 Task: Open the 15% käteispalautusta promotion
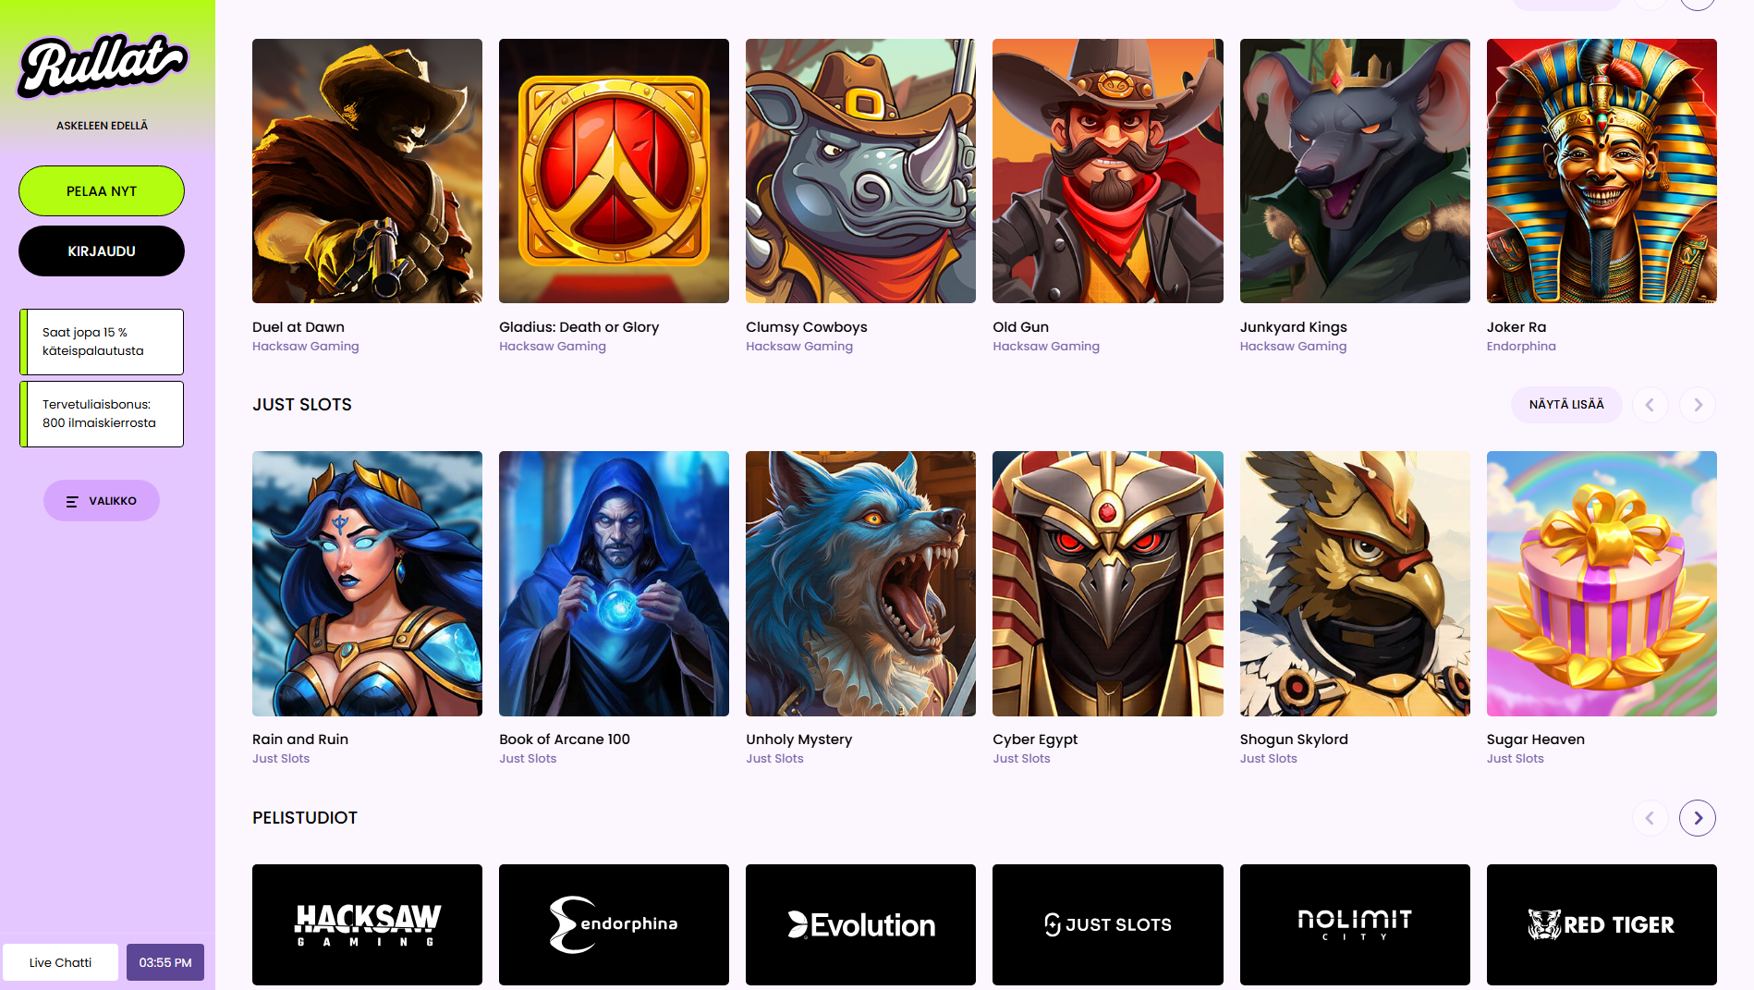tap(102, 342)
